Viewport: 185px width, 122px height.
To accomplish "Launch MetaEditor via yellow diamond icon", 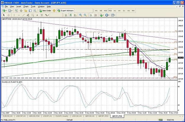I will pos(54,11).
